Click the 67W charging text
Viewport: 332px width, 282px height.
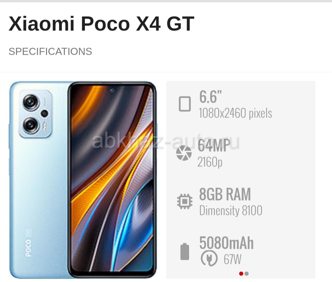tap(232, 259)
